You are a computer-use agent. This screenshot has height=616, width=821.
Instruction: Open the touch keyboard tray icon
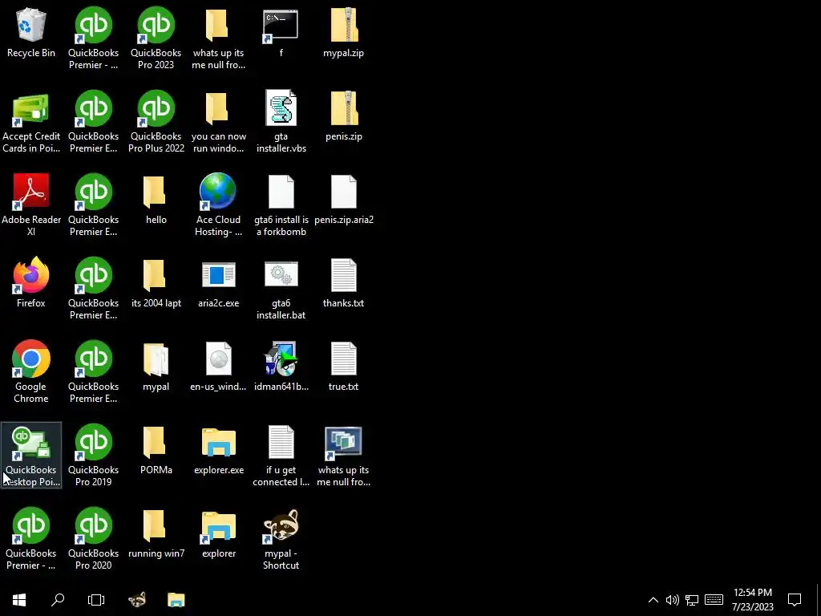pos(714,600)
